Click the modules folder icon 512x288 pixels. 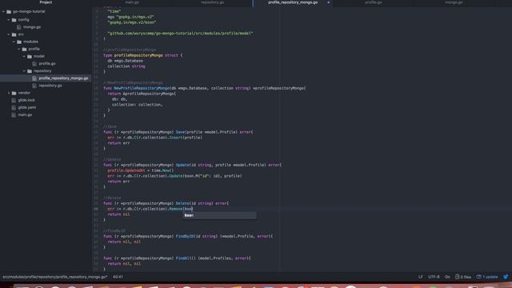click(19, 42)
